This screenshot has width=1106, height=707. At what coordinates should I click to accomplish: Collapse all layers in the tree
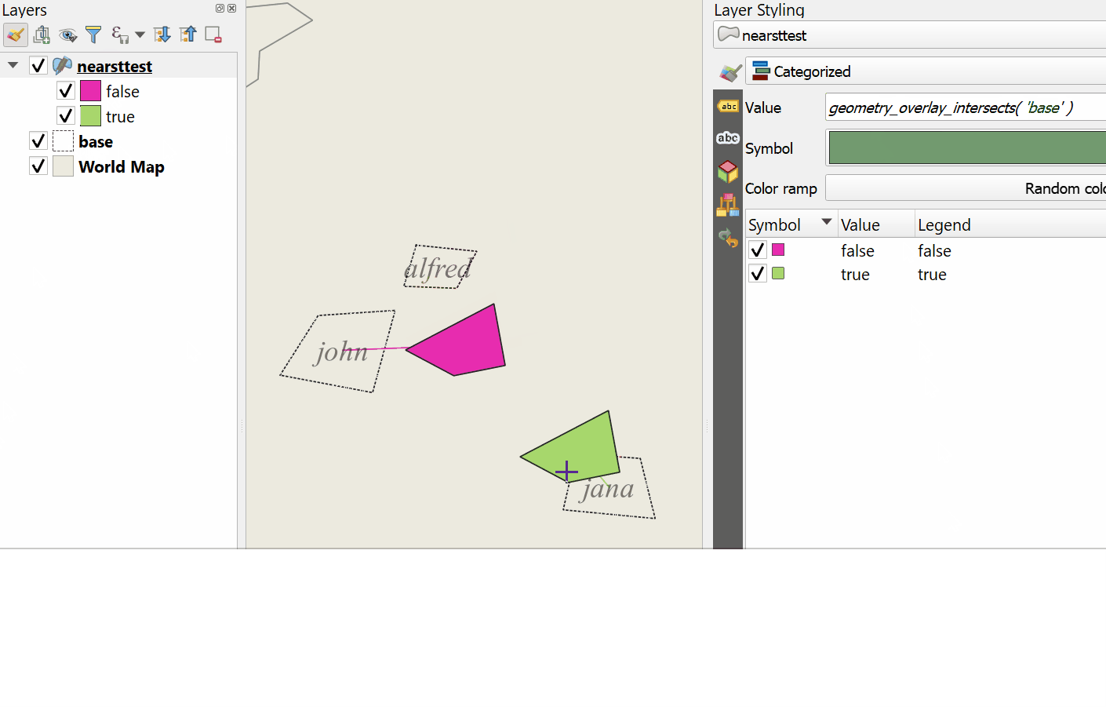coord(188,35)
